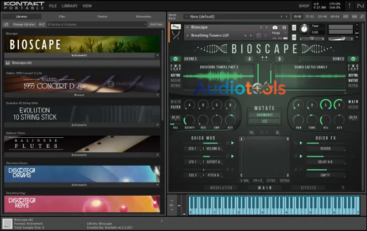This screenshot has width=367, height=231.
Task: Click the instrument edit wrench icon
Action: pos(176,27)
